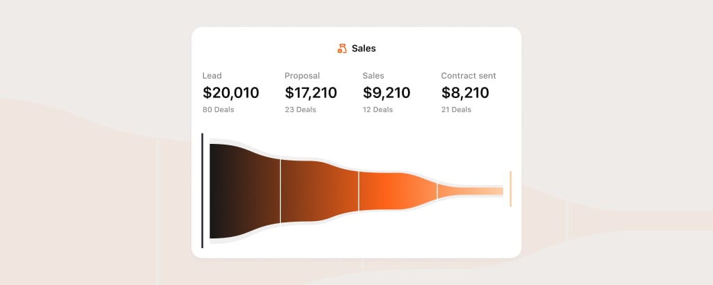Image resolution: width=713 pixels, height=285 pixels.
Task: Click the Lead stage label
Action: [x=212, y=76]
